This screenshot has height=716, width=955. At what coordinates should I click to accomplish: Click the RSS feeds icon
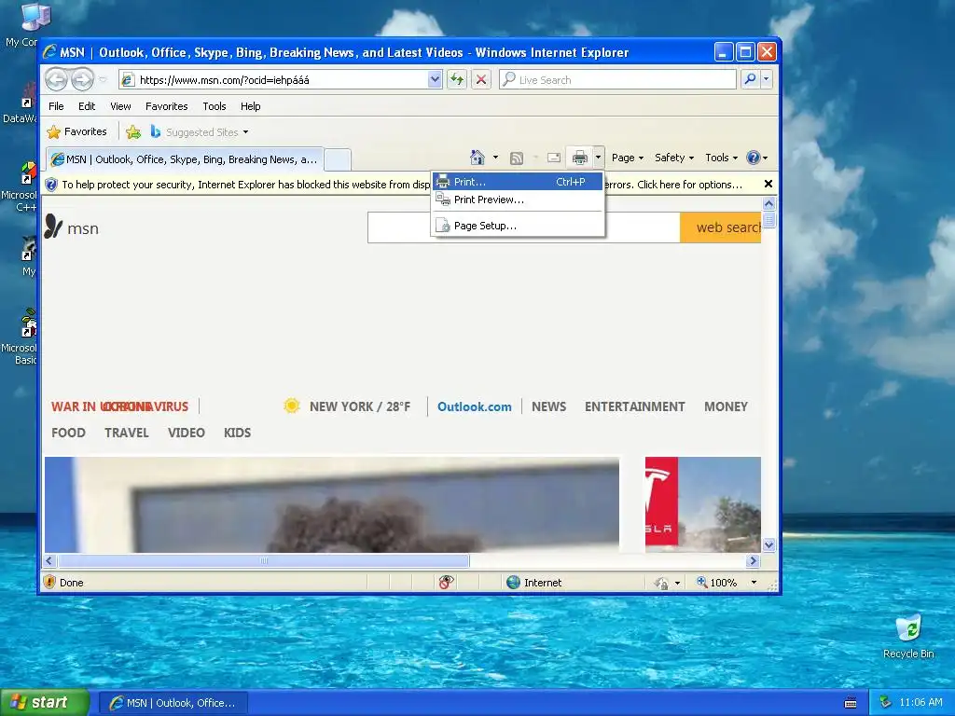coord(517,158)
